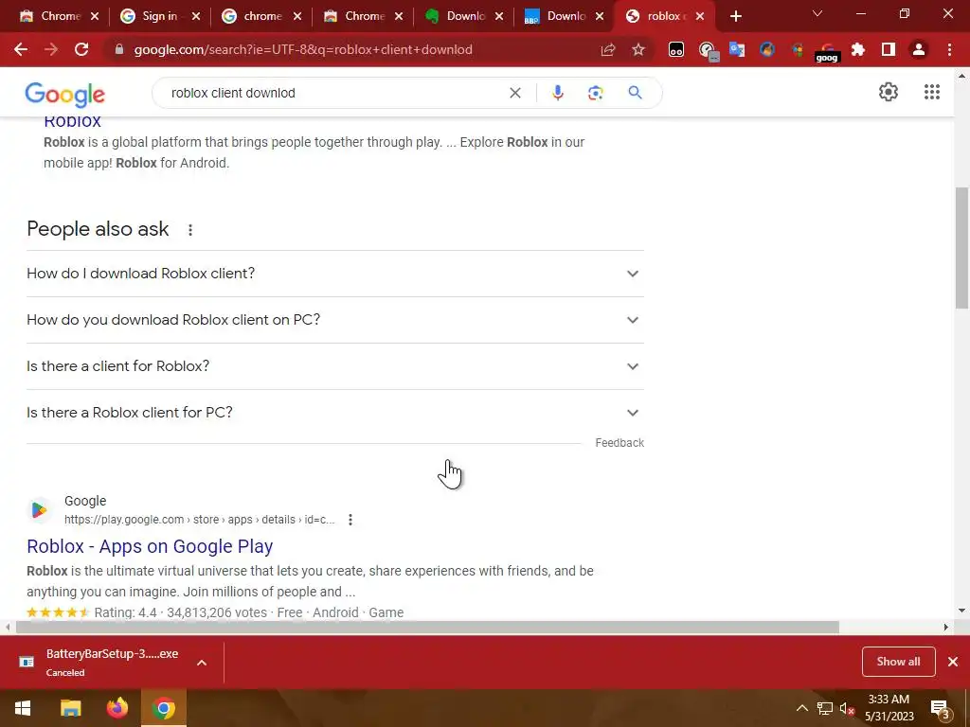The image size is (970, 727).
Task: Open the Roblox result title link
Action: coord(72,121)
